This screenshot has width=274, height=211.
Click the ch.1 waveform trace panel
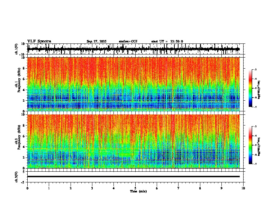pyautogui.click(x=136, y=49)
